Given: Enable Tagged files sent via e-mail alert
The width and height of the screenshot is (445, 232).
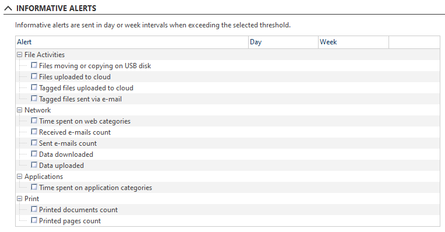Looking at the screenshot, I should pyautogui.click(x=34, y=99).
